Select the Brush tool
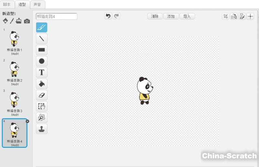This screenshot has height=167, width=259. (x=41, y=28)
